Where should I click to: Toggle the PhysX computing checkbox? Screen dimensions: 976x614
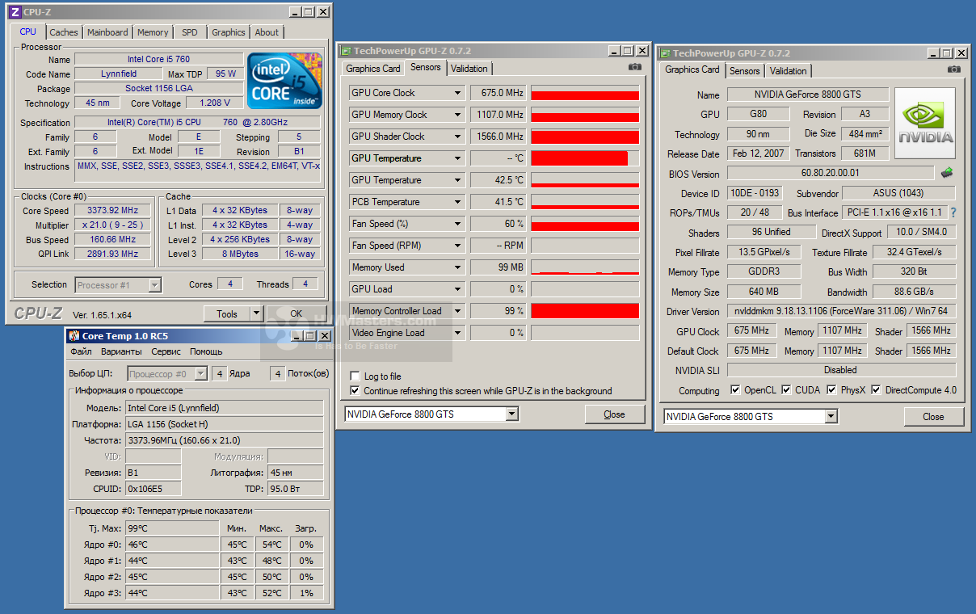(831, 390)
